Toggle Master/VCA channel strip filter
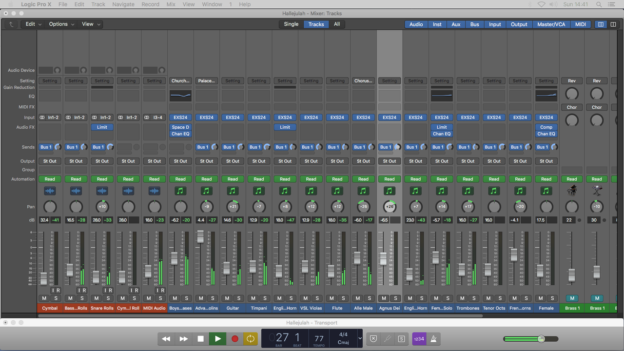Screen dimensions: 624x351 [551, 24]
